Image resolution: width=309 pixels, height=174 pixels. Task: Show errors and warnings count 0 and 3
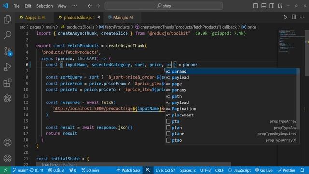pos(56,170)
